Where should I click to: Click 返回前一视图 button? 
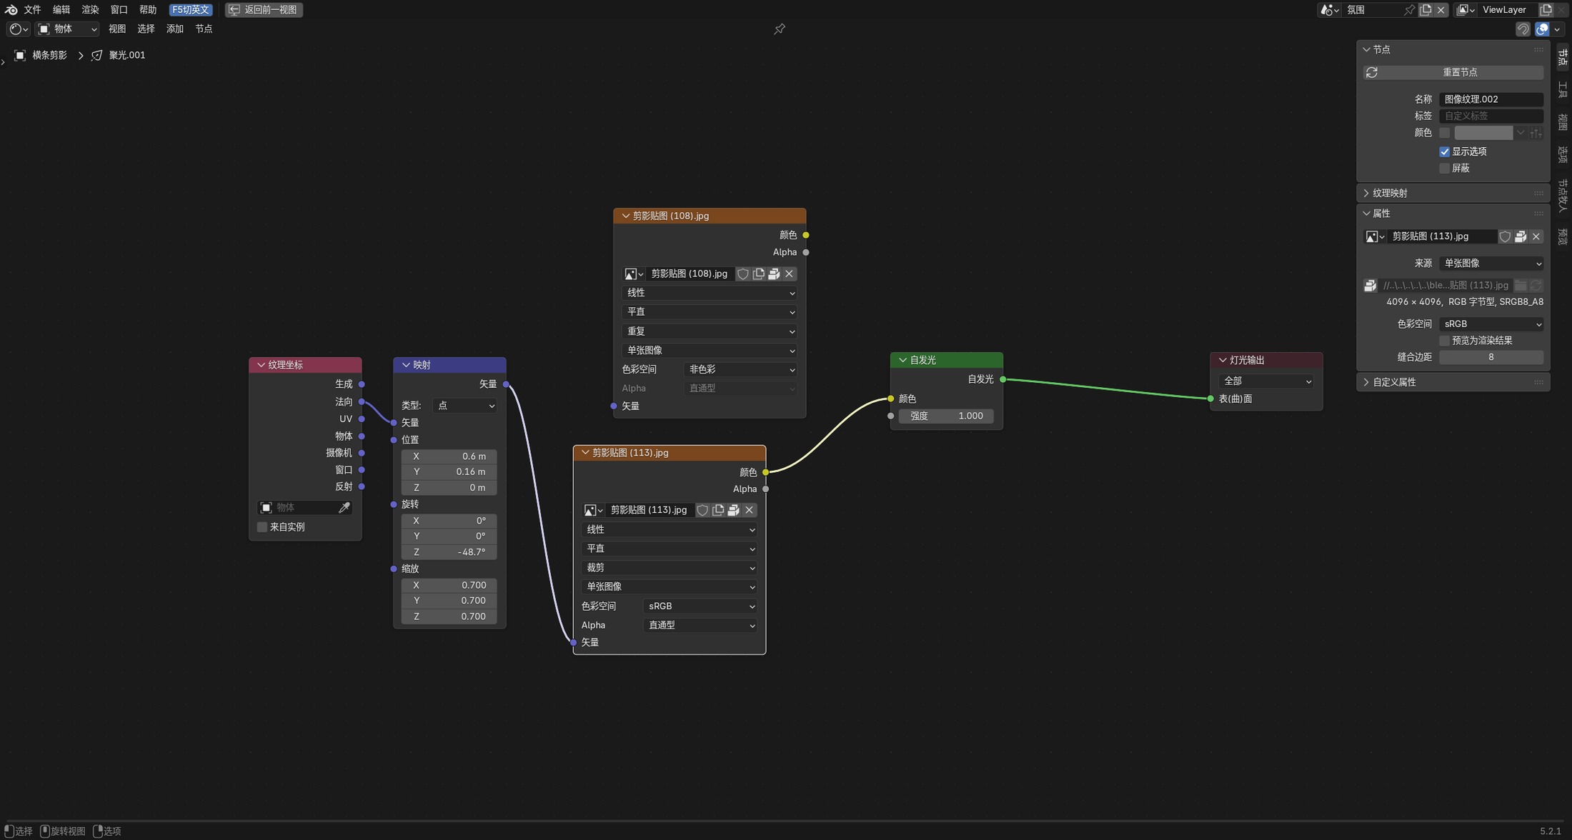[264, 9]
